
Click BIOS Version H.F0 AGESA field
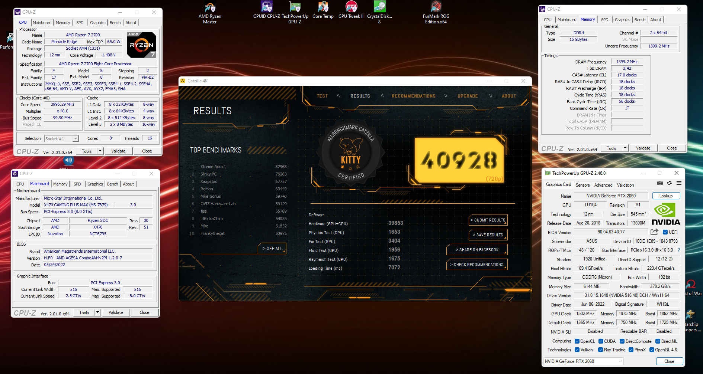pos(98,258)
